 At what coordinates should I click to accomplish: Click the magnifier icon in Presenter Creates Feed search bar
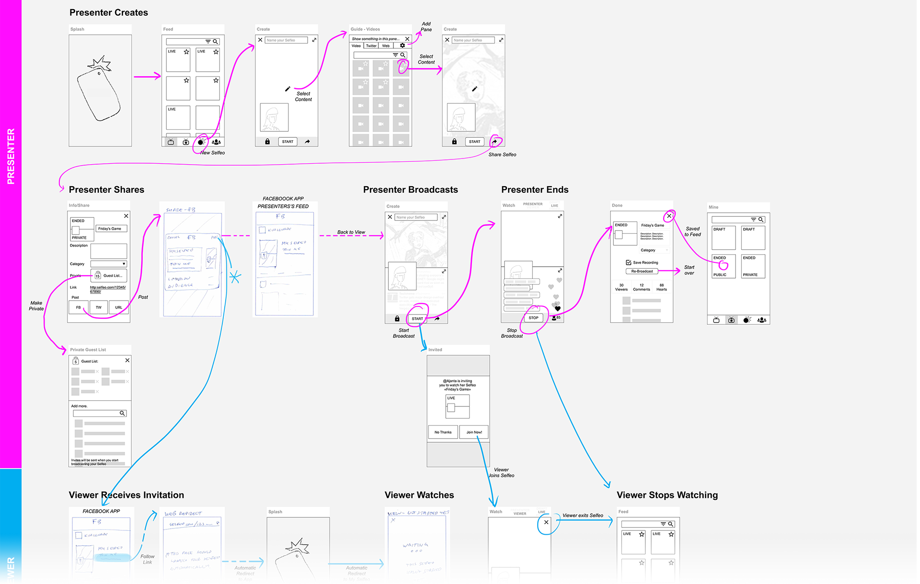pos(216,42)
